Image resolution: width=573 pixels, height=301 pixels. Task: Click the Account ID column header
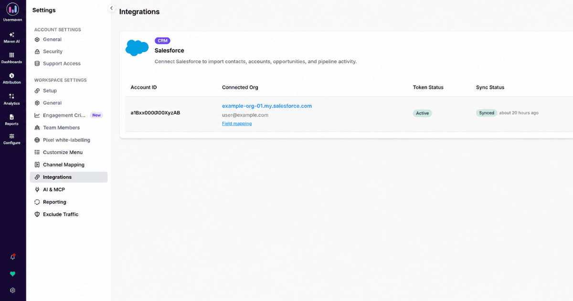point(144,87)
